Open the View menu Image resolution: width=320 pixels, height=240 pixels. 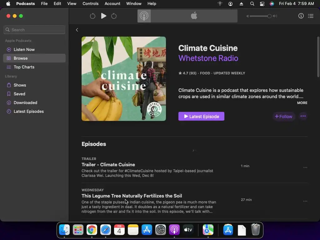72,4
